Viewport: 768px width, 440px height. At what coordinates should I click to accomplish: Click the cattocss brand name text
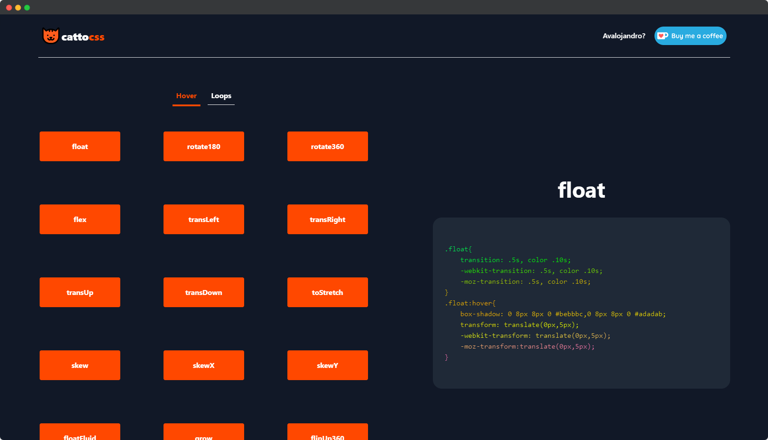[83, 37]
